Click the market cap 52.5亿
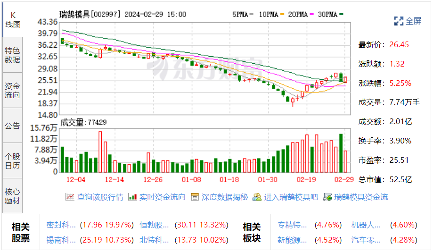Screen dimensions: 433x252 [x=400, y=179]
